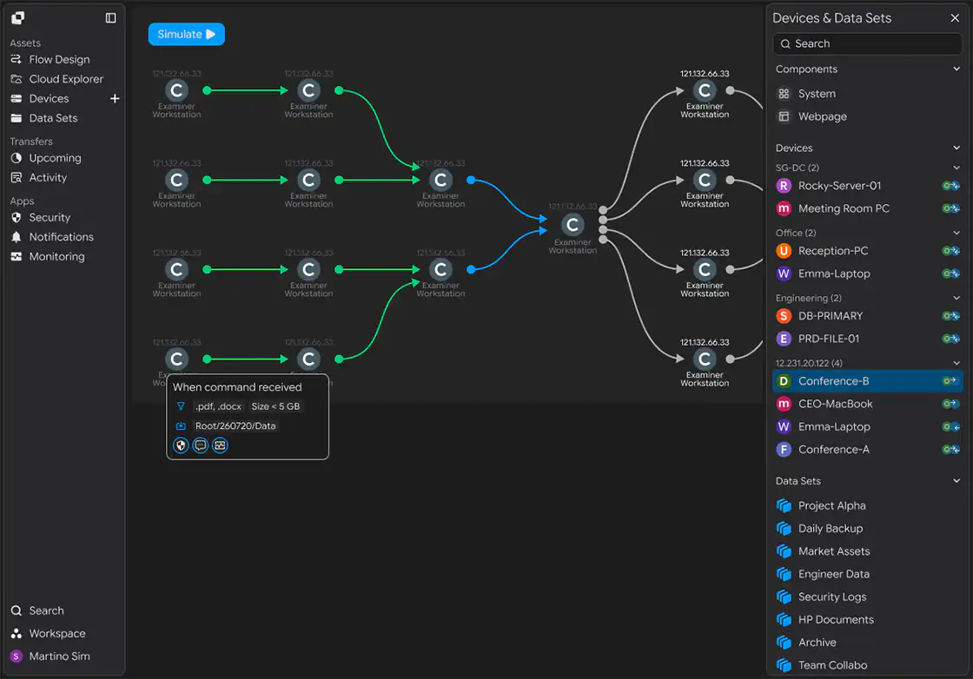Click the monitoring icon in command tooltip

[221, 445]
